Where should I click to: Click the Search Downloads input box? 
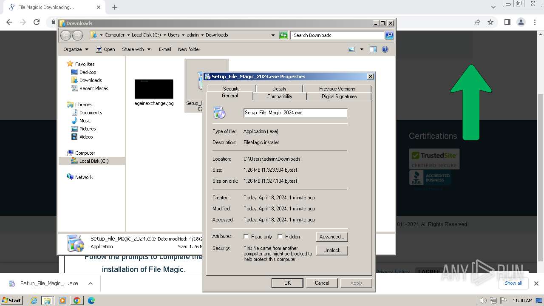click(x=338, y=35)
